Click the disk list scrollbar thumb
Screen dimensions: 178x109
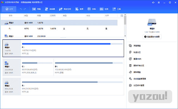pyautogui.click(x=125, y=20)
